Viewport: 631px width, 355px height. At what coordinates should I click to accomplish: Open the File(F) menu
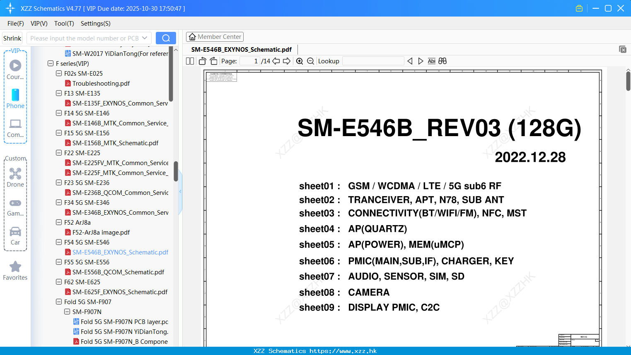(16, 24)
